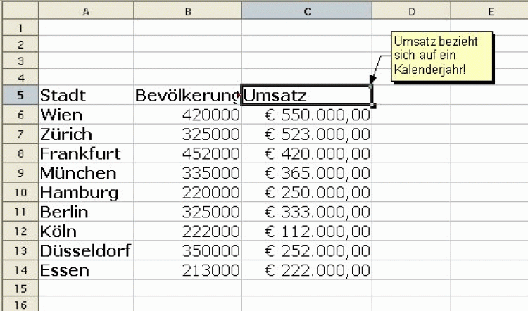The image size is (528, 311).
Task: Click the Stadt header cell
Action: [86, 95]
